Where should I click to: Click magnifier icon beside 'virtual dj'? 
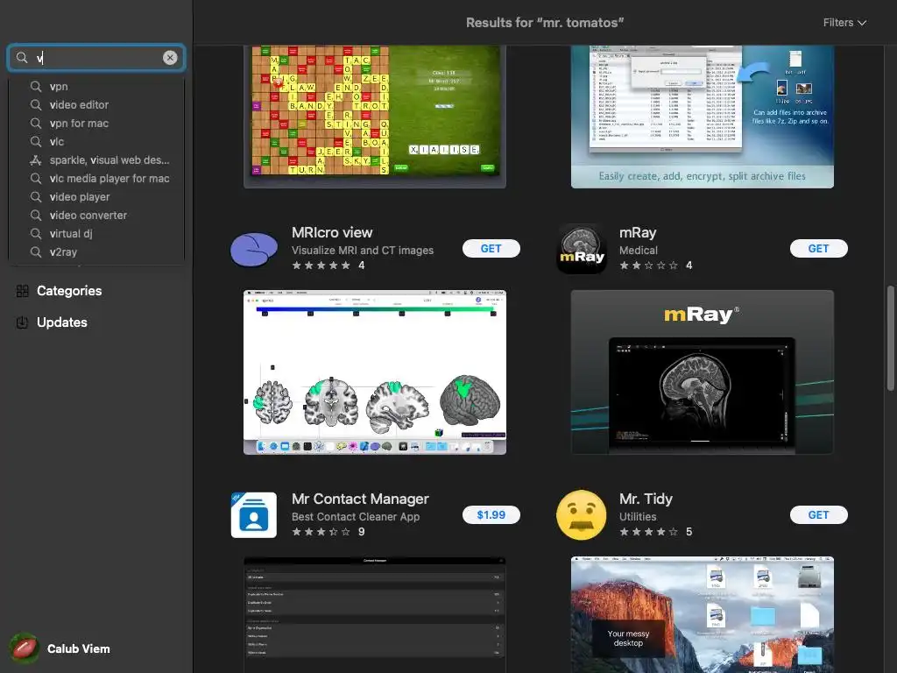[x=35, y=233]
